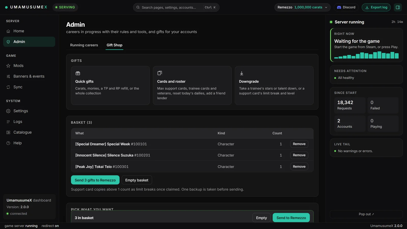
Task: Click the Home house icon in sidebar
Action: coord(8,31)
